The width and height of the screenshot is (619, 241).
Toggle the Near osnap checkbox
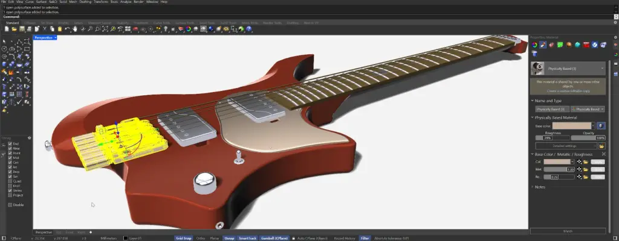[x=10, y=148]
